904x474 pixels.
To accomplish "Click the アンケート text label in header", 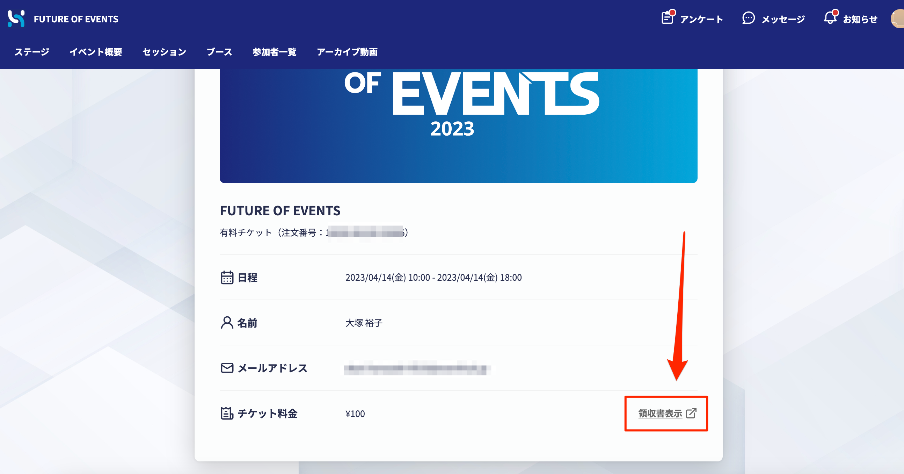I will click(x=701, y=19).
